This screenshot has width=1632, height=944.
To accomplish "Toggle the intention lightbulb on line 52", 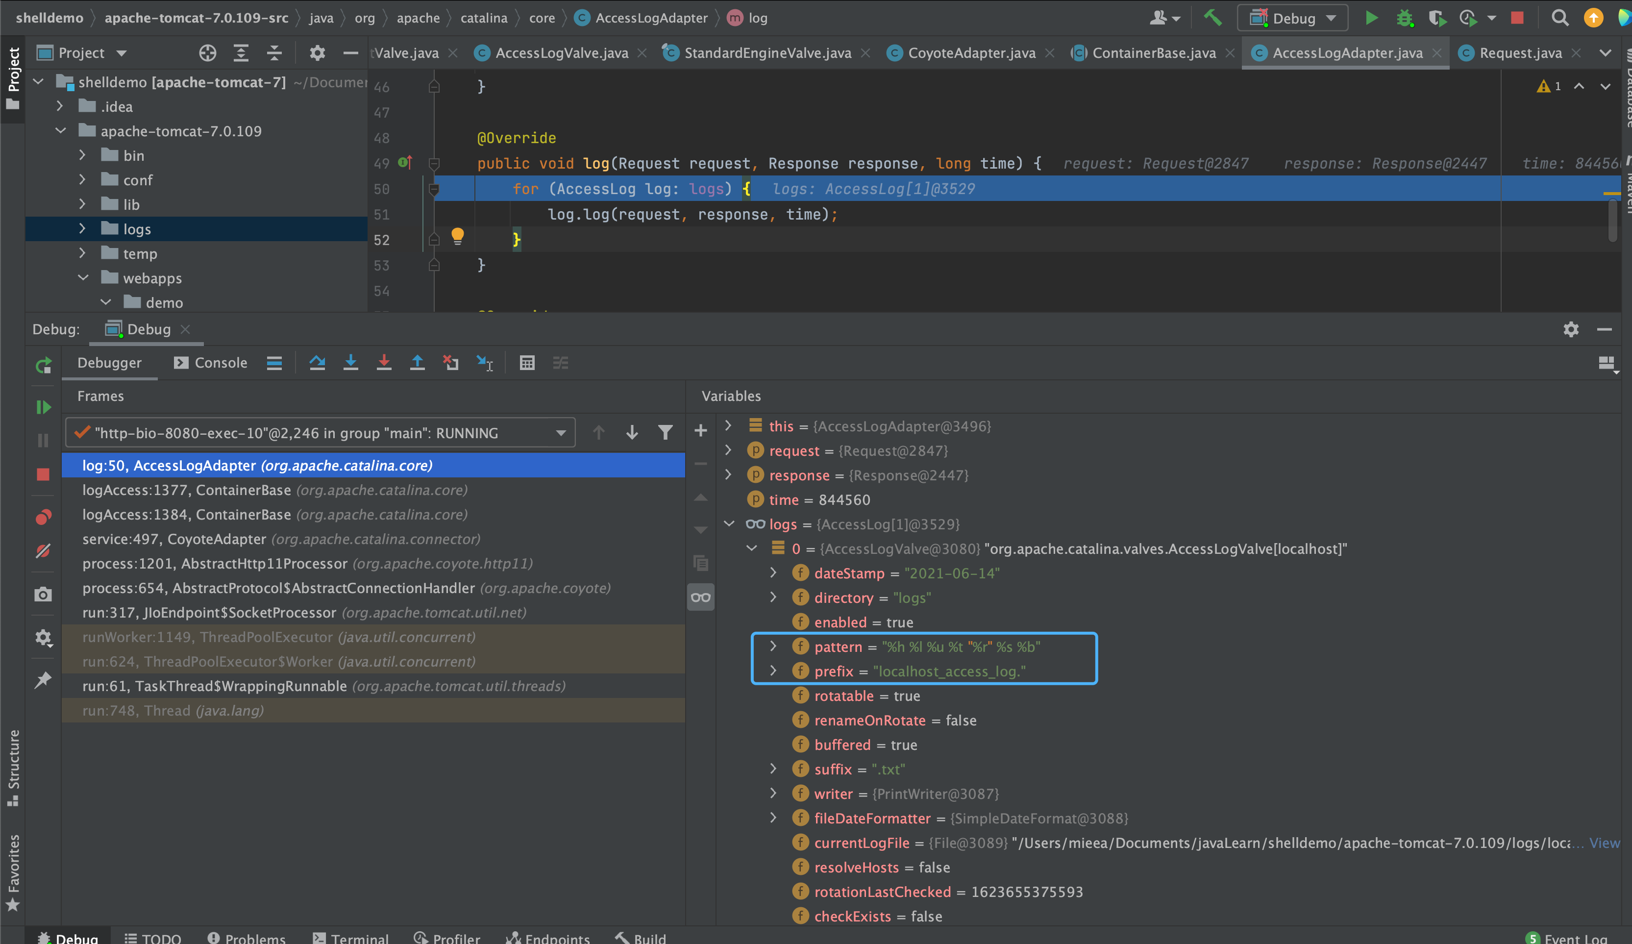I will pos(457,236).
